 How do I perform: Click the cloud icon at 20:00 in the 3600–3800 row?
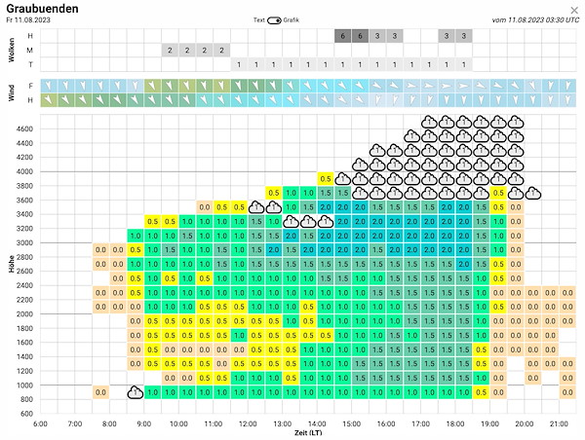click(533, 193)
